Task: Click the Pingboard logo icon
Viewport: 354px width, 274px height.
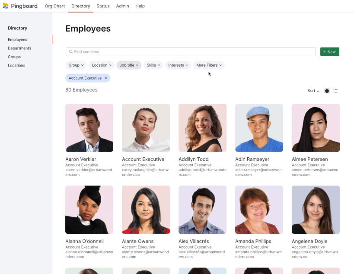Action: click(x=6, y=6)
